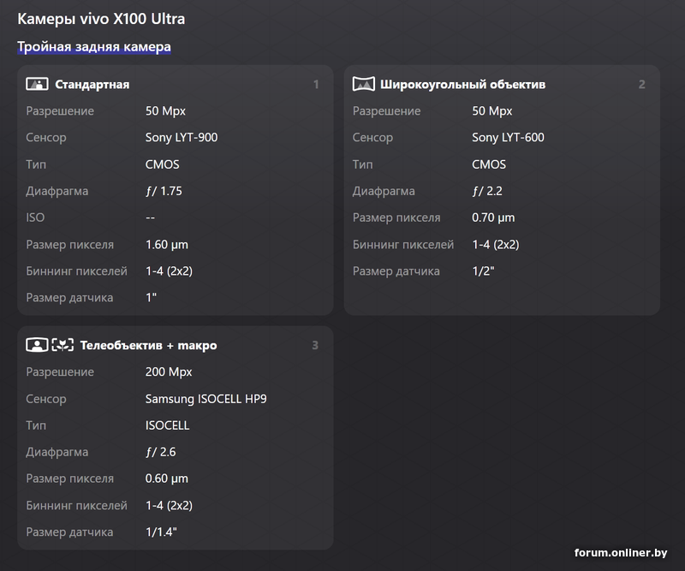685x571 pixels.
Task: Select the "Телеобъектив + макро" title
Action: tap(148, 345)
